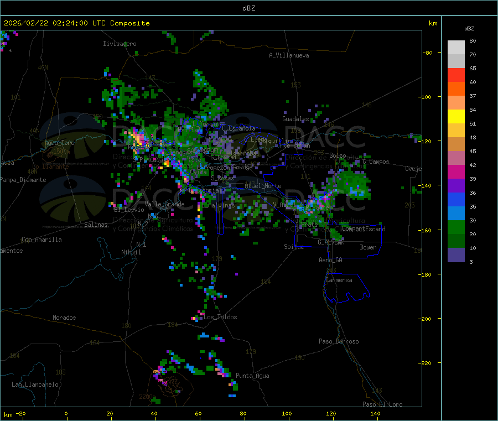Image resolution: width=498 pixels, height=421 pixels.
Task: Click the 'Lag.Llancanelo' map label
Action: [x=35, y=384]
